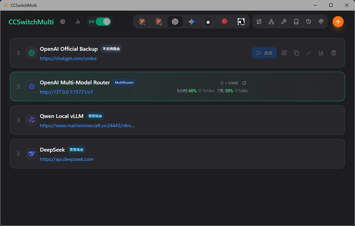Delete the OpenAI Official Backup provider

tap(333, 53)
